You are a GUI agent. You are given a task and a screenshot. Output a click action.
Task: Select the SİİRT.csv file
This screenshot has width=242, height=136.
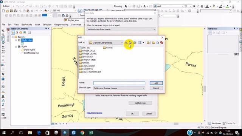click(85, 48)
